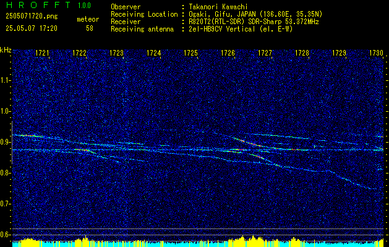This screenshot has height=247, width=389.
Task: Click time marker 1722
Action: [79, 52]
